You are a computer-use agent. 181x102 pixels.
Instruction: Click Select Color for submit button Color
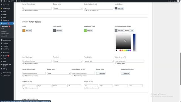(27, 31)
